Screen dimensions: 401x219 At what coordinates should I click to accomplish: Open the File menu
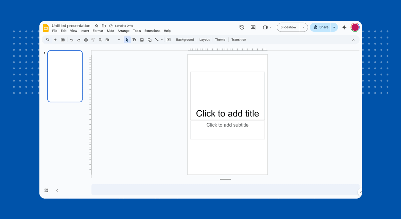54,31
